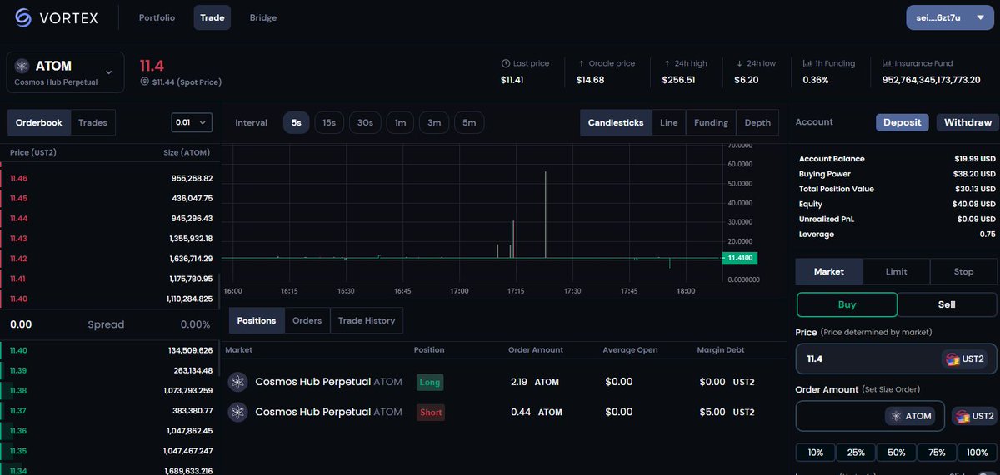Screen dimensions: 1000x475
Task: Select the 1m chart interval
Action: pyautogui.click(x=400, y=122)
